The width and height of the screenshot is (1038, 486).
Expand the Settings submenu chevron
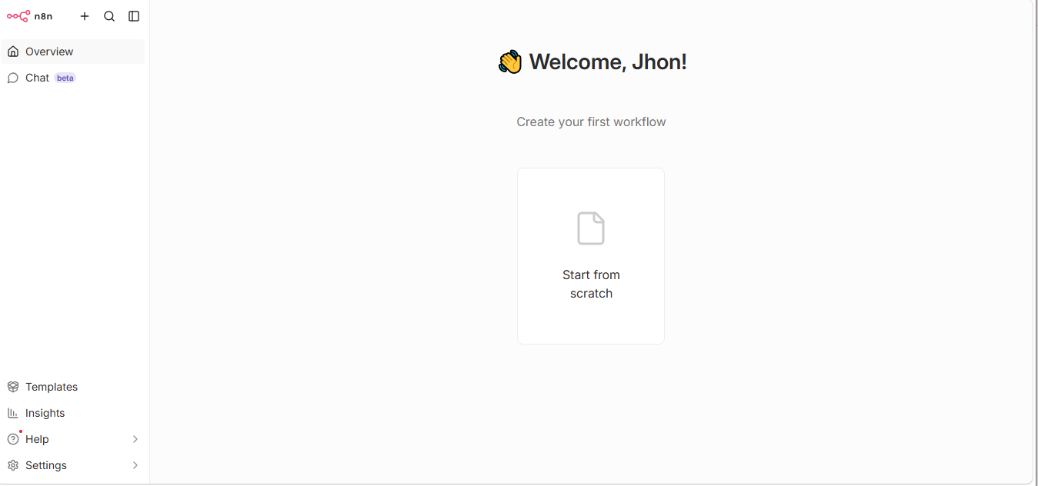[x=135, y=465]
